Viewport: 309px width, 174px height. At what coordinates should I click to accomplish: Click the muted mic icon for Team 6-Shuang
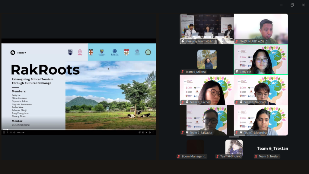pos(217,156)
